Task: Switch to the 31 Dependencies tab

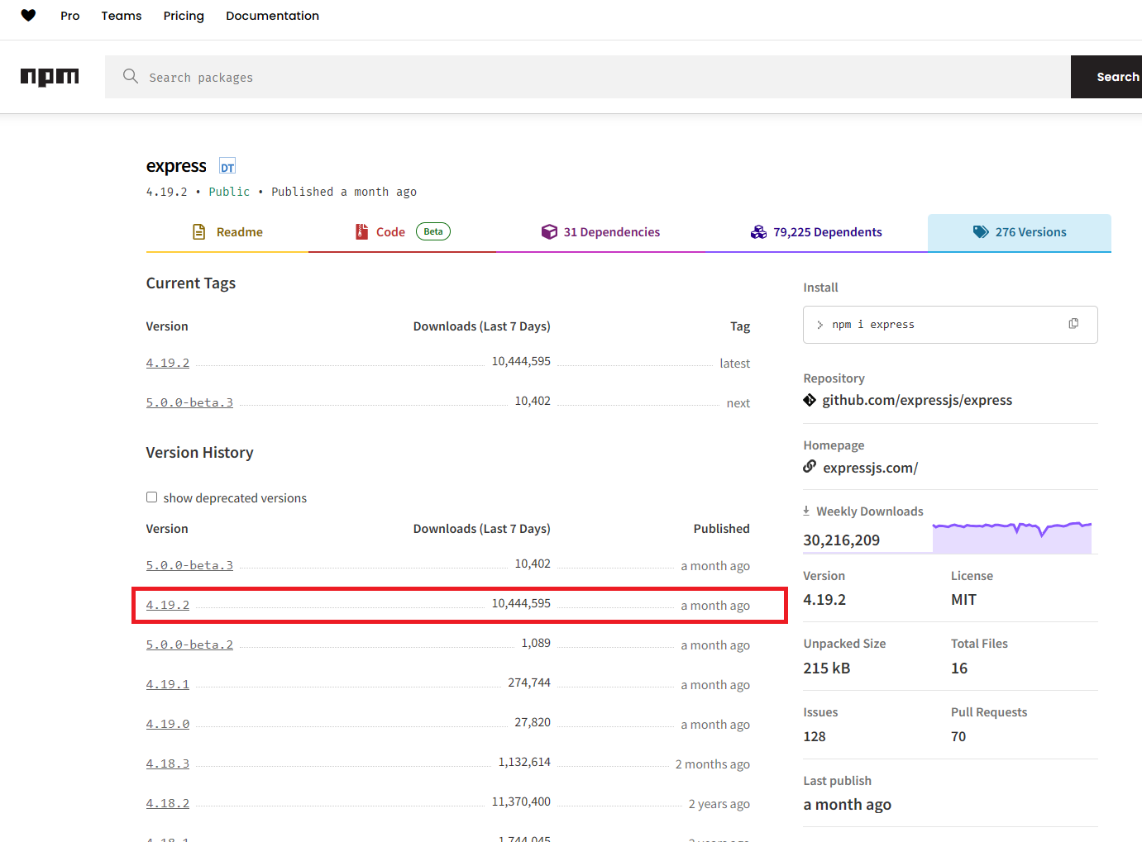Action: click(600, 233)
